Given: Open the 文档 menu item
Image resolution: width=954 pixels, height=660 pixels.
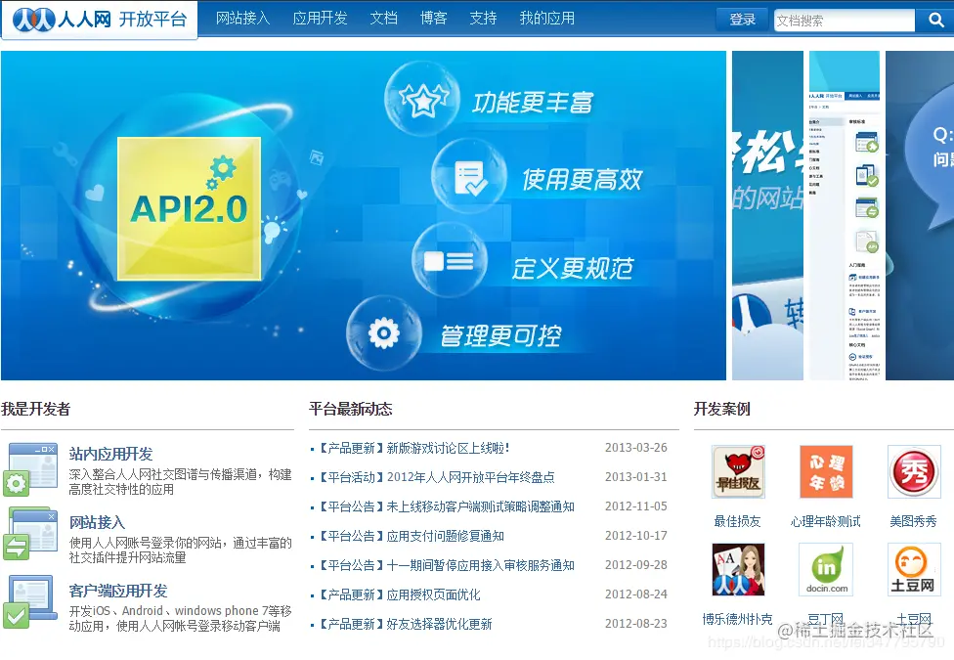Looking at the screenshot, I should [383, 19].
